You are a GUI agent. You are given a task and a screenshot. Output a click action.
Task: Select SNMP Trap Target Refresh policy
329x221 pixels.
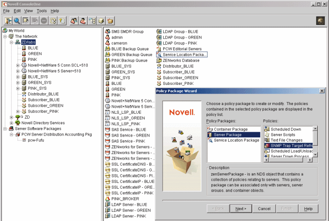tap(289, 146)
